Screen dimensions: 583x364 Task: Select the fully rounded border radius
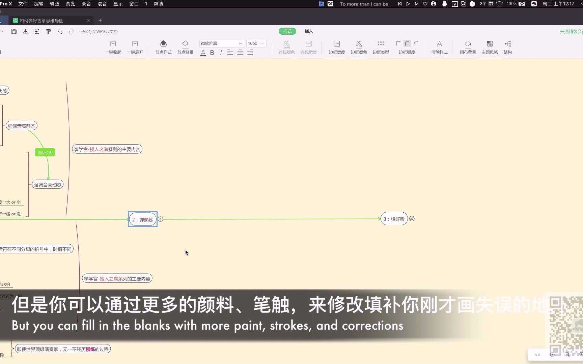(x=416, y=43)
